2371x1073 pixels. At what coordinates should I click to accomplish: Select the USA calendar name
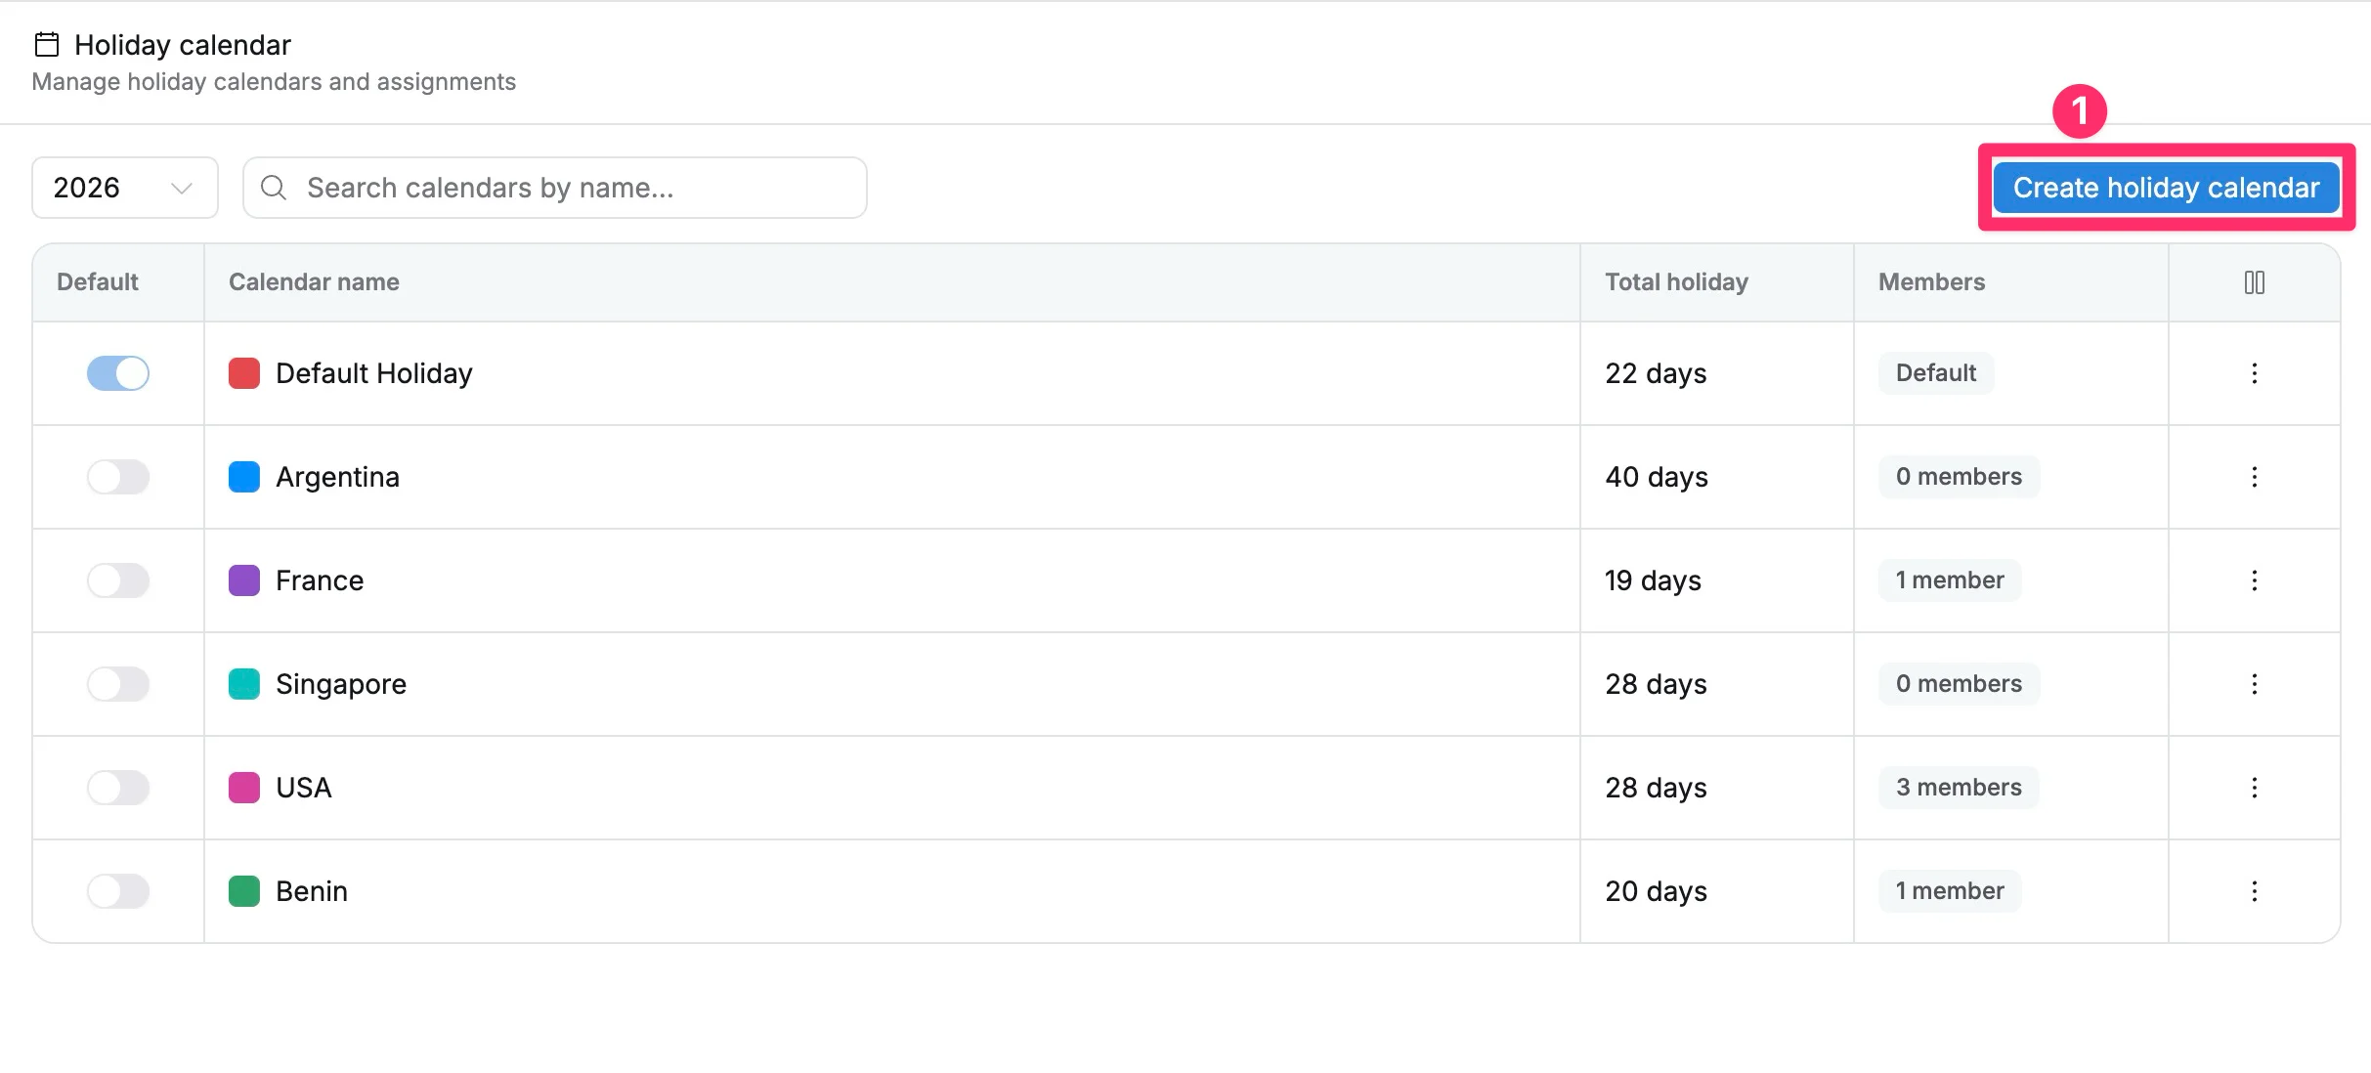[x=304, y=788]
